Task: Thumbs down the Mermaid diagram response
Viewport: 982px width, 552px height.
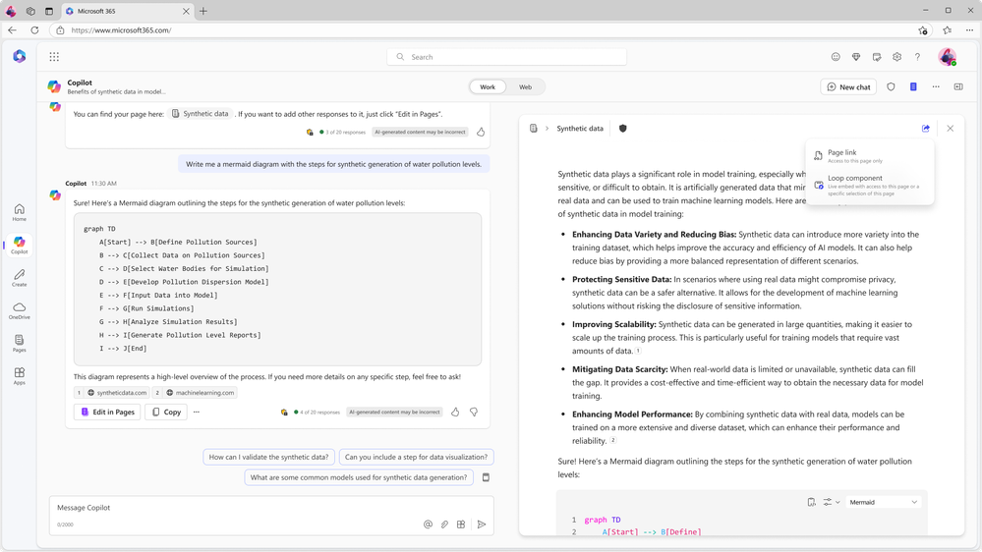Action: [474, 412]
